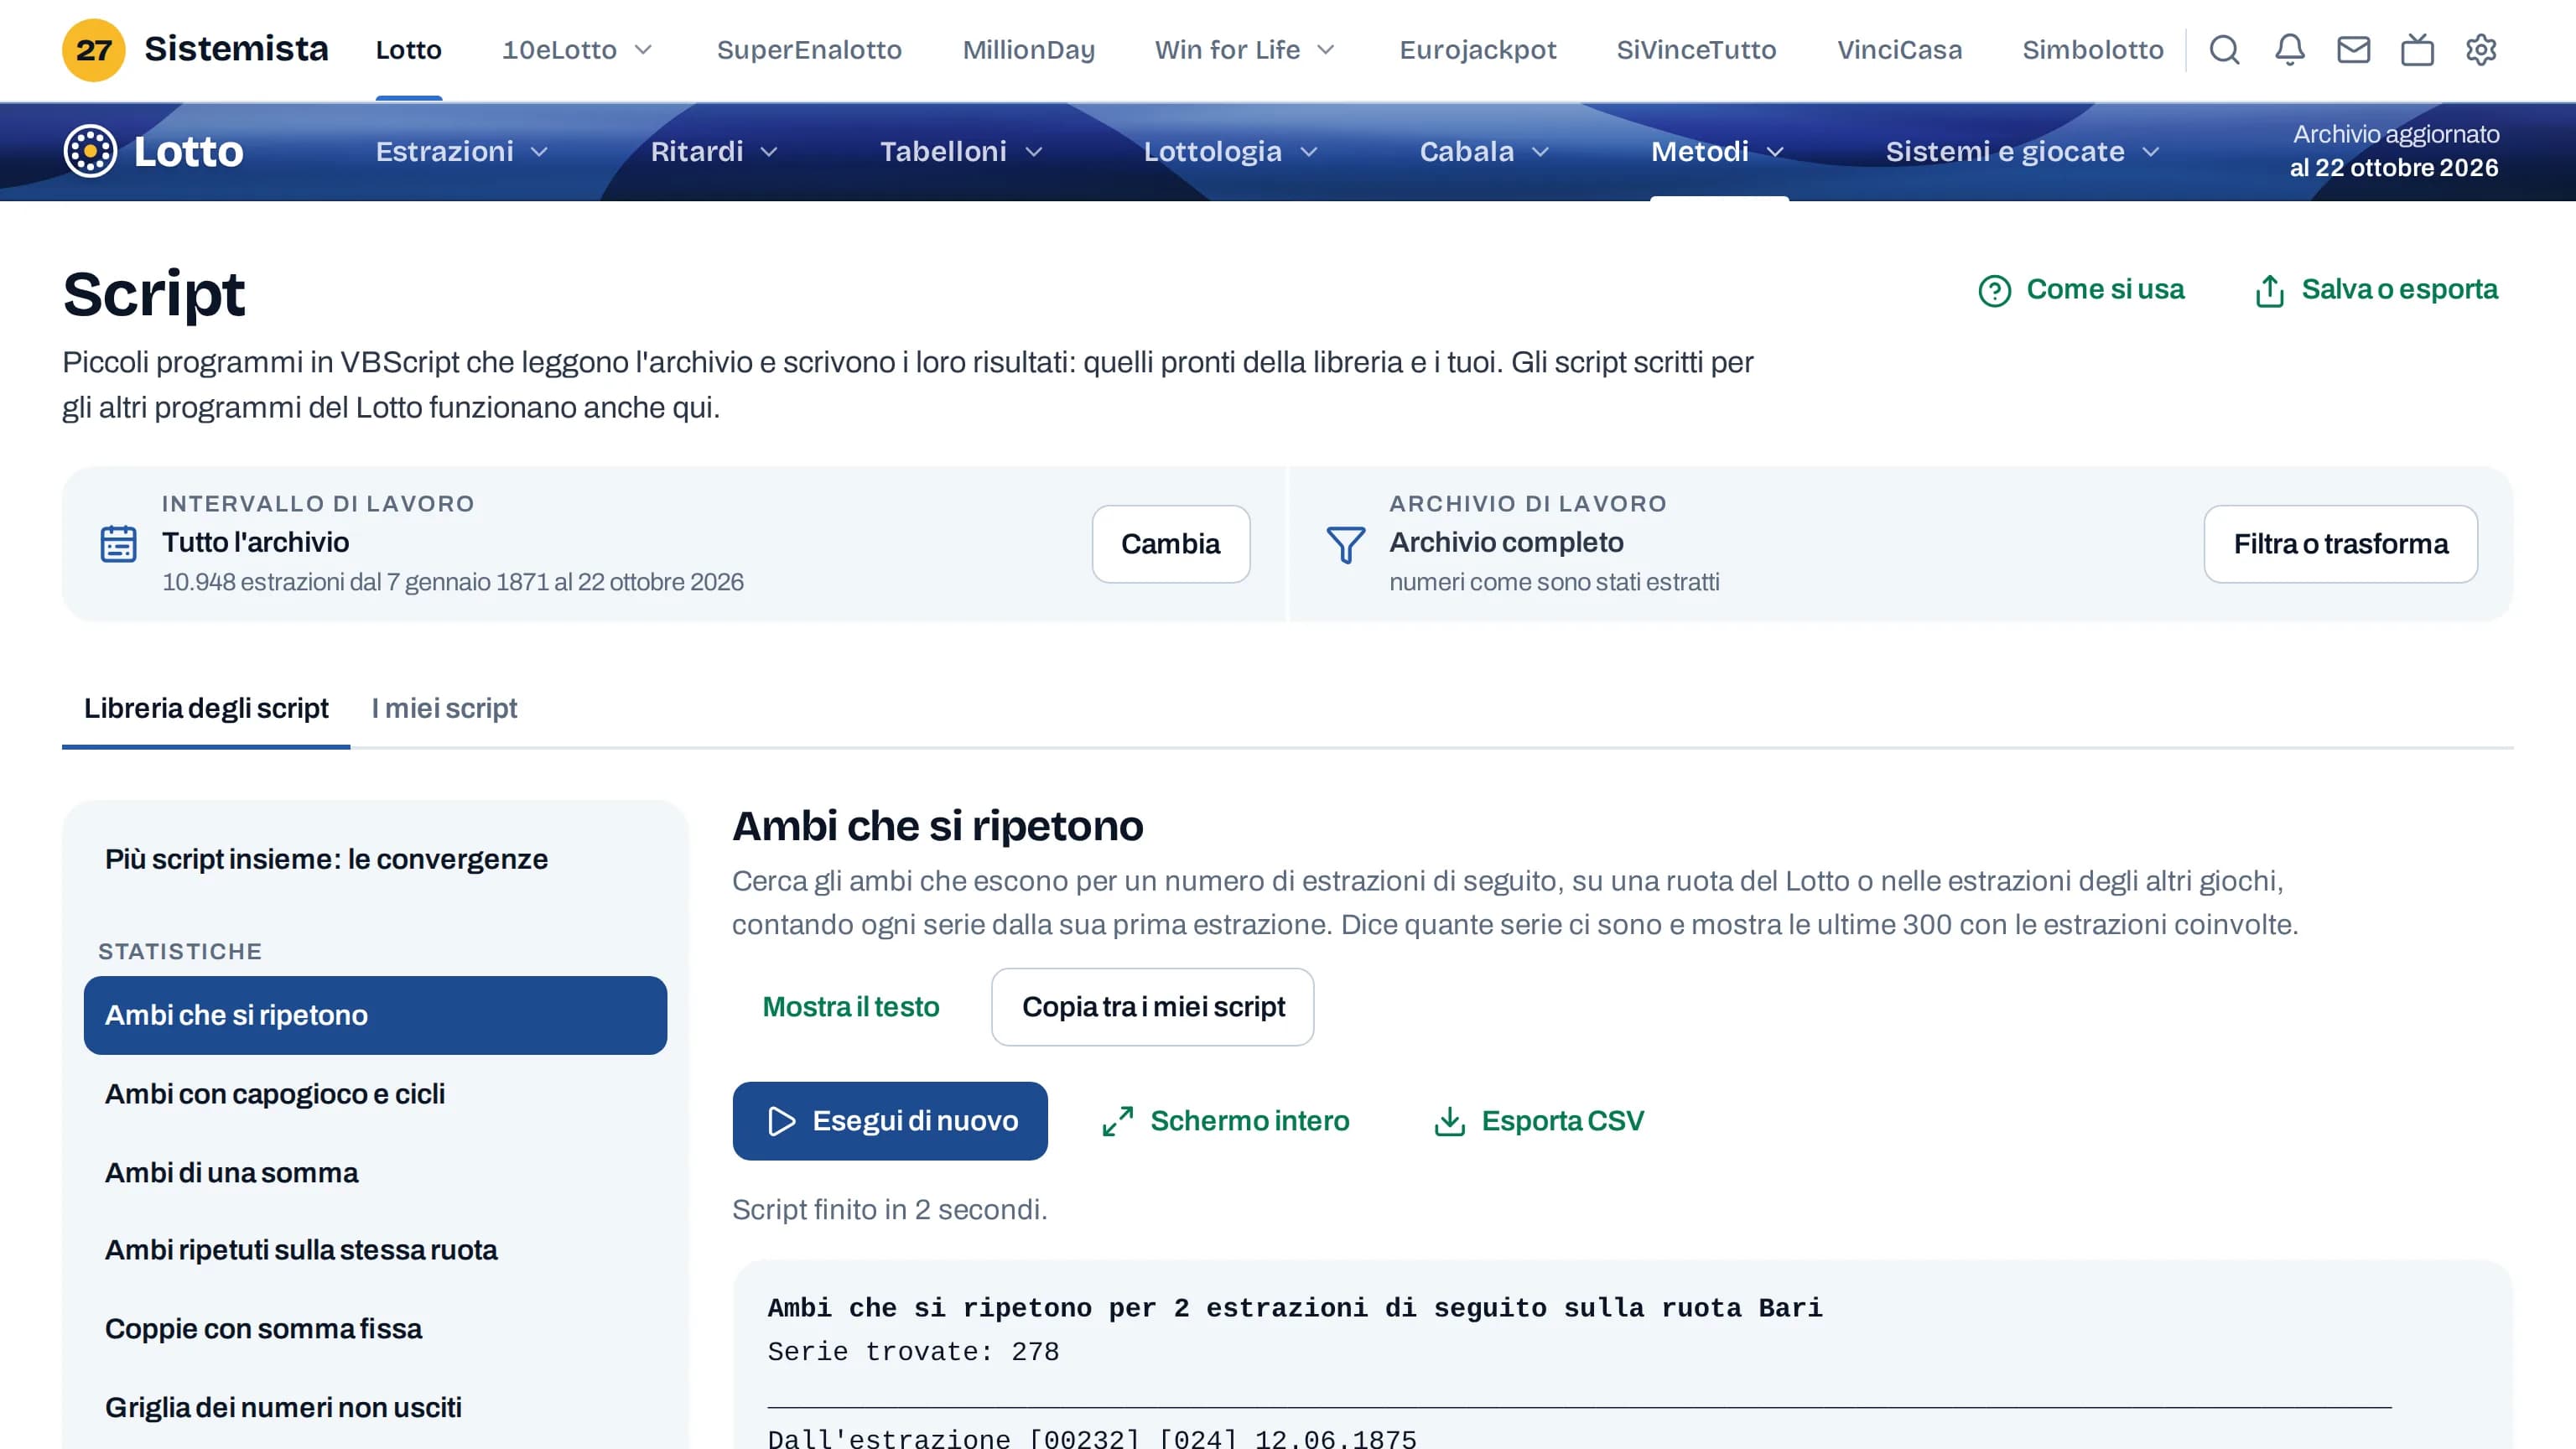Viewport: 2576px width, 1449px height.
Task: Open the Ritardi menu
Action: (x=714, y=152)
